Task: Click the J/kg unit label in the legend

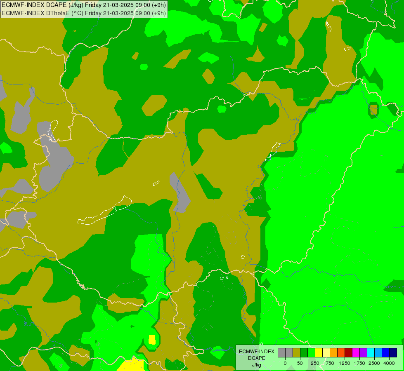Action: (257, 365)
